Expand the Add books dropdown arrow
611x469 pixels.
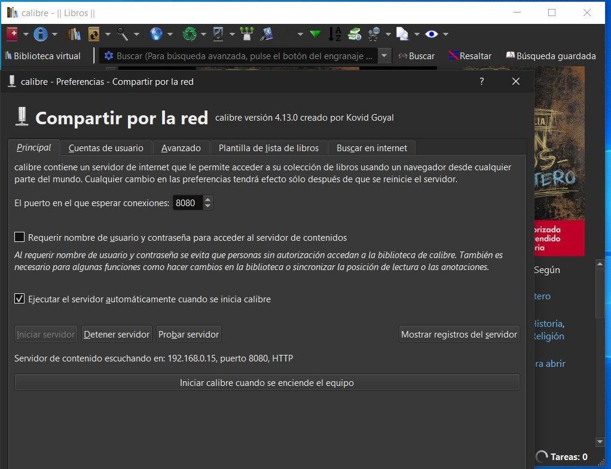click(26, 34)
